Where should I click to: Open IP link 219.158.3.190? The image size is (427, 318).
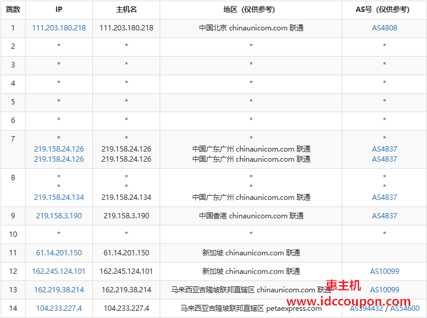(59, 216)
